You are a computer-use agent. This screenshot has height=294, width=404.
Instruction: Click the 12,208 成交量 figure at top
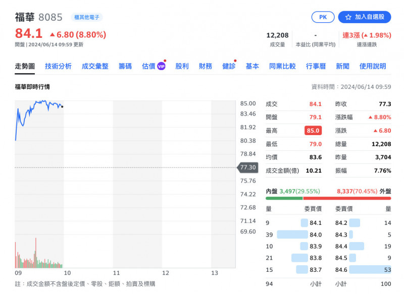click(x=277, y=35)
